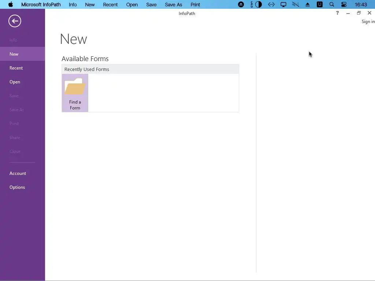Restore down the InfoPath window

pos(359,13)
